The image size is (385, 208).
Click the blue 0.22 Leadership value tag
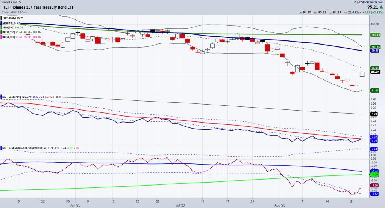[x=374, y=137]
